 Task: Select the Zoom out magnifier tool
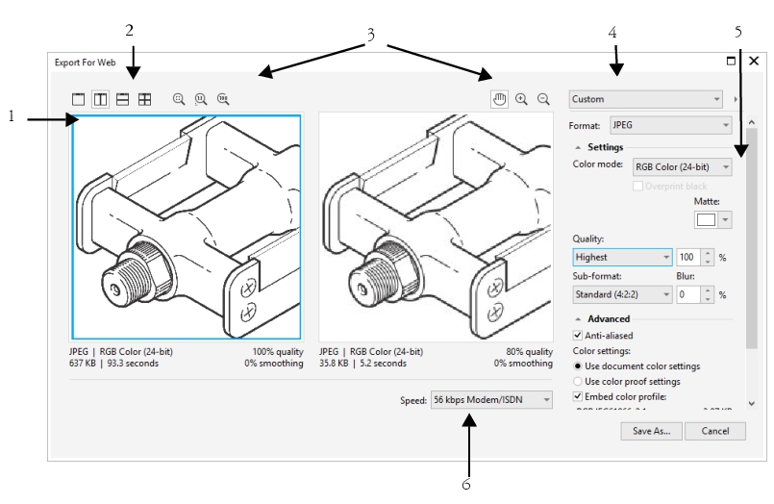(543, 99)
